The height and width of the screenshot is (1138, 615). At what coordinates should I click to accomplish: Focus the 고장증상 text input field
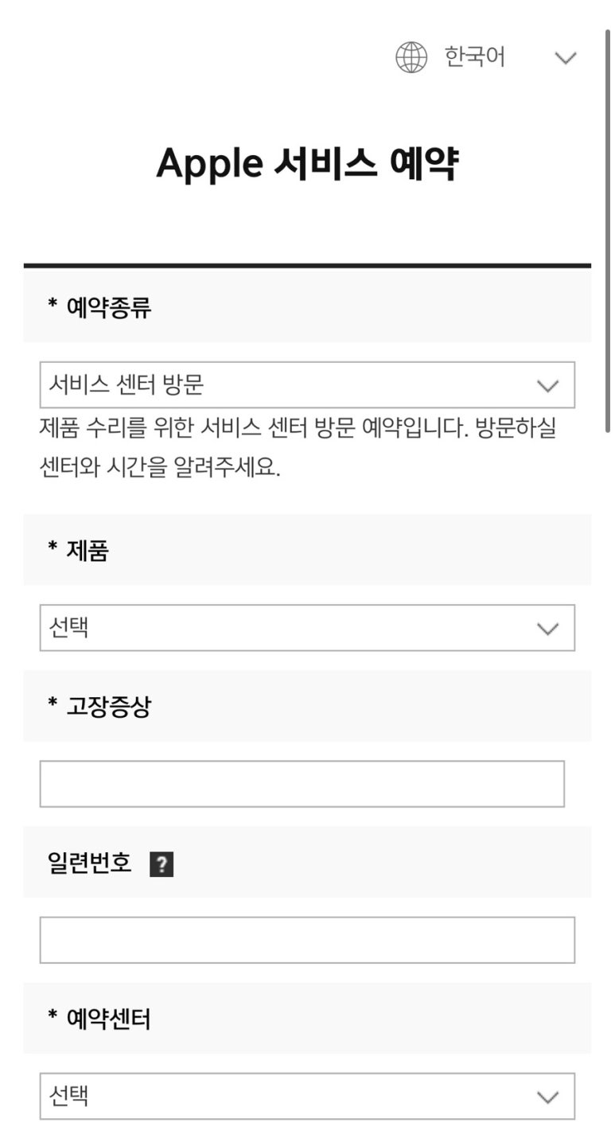302,784
